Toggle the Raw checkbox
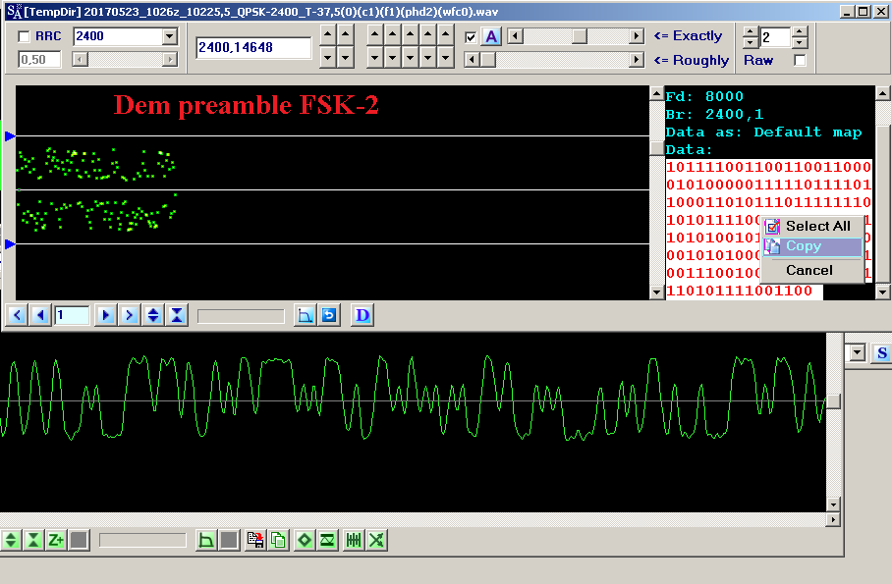Screen dimensions: 892x584 point(800,60)
